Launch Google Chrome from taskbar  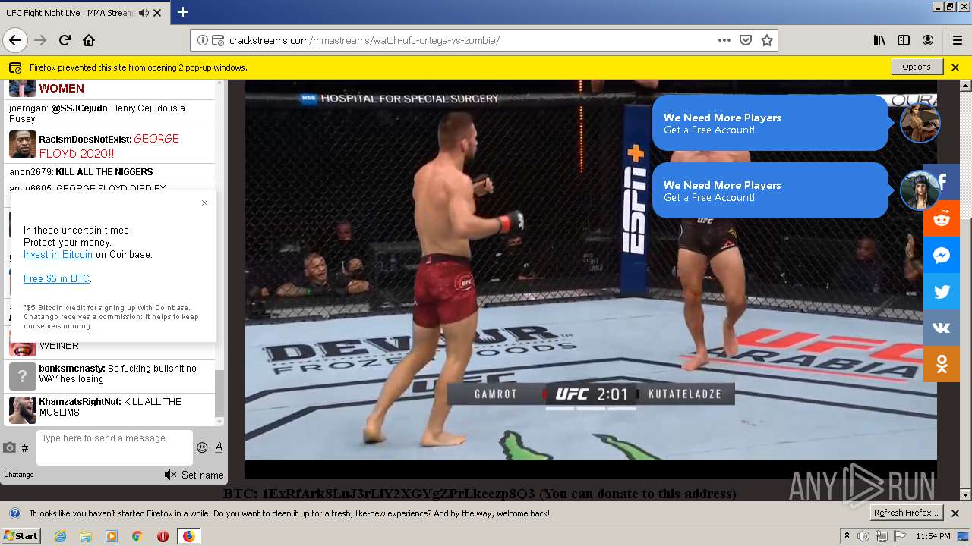[137, 536]
